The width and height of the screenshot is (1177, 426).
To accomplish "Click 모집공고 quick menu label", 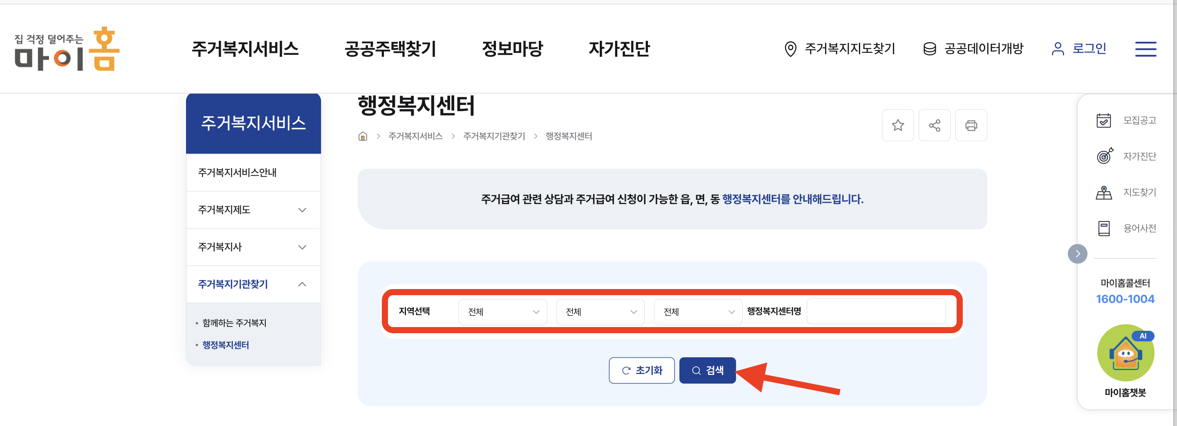I will pyautogui.click(x=1139, y=120).
